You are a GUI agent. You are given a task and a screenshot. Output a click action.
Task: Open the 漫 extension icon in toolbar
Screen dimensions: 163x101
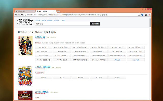[x=146, y=15]
